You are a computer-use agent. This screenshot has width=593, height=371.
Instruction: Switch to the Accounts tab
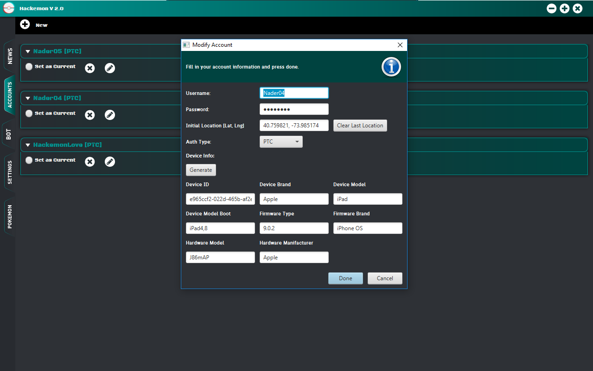(x=10, y=95)
